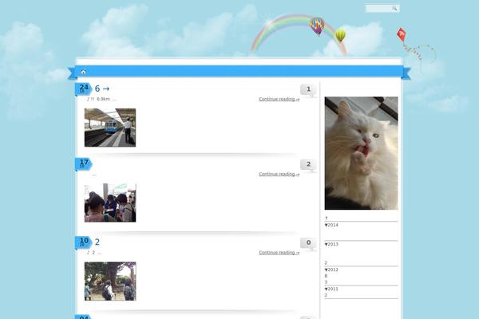
Task: Click the date badge numbered 17
Action: pyautogui.click(x=83, y=163)
